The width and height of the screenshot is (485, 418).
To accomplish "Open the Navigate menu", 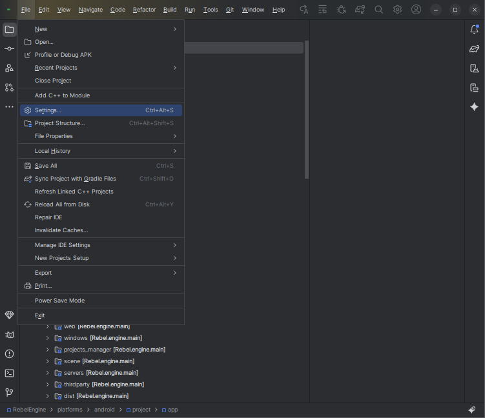I will tap(90, 10).
